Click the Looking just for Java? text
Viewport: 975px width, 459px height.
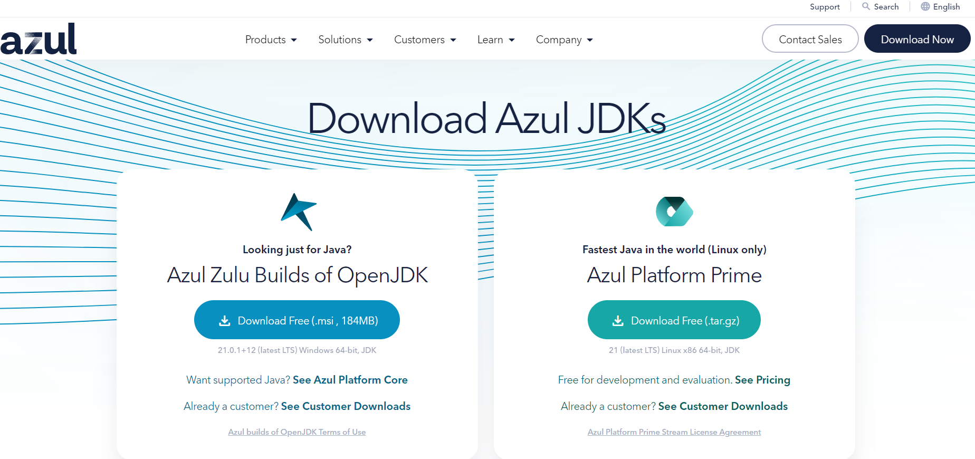297,250
